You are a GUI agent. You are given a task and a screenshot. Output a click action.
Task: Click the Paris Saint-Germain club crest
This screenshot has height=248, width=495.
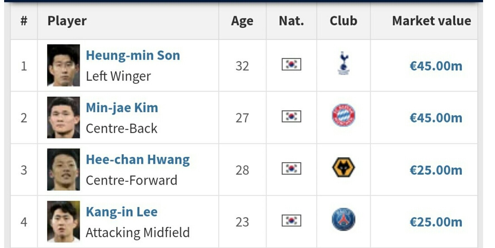click(x=344, y=219)
